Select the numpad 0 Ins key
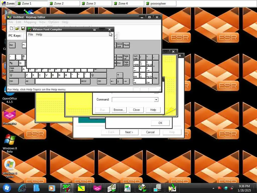 (139, 81)
